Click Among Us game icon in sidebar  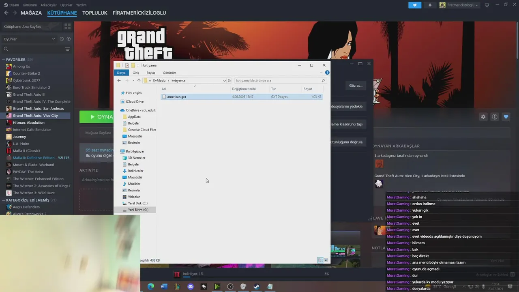click(9, 67)
